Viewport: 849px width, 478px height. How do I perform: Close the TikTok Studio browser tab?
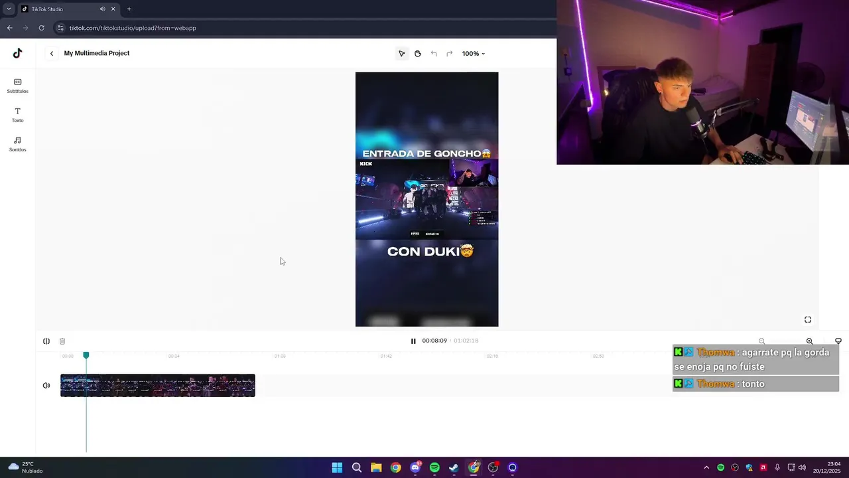113,9
